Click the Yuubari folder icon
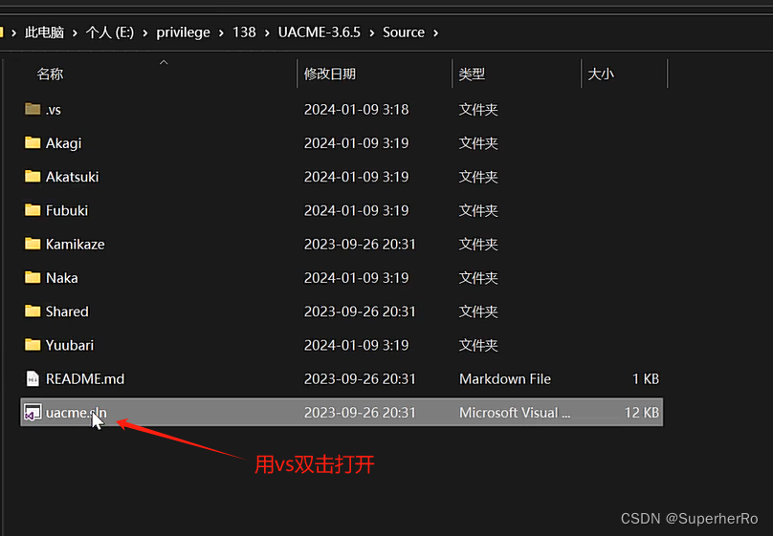This screenshot has height=536, width=773. [x=33, y=345]
